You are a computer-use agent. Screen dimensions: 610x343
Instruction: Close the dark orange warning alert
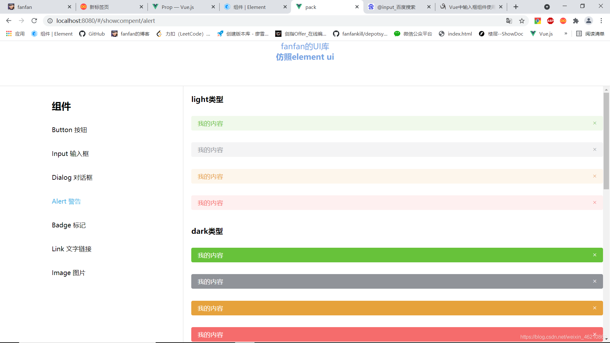pos(594,308)
